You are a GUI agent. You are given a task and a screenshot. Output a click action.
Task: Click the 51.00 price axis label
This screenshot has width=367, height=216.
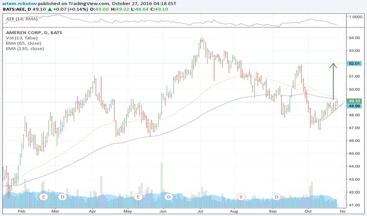click(354, 76)
